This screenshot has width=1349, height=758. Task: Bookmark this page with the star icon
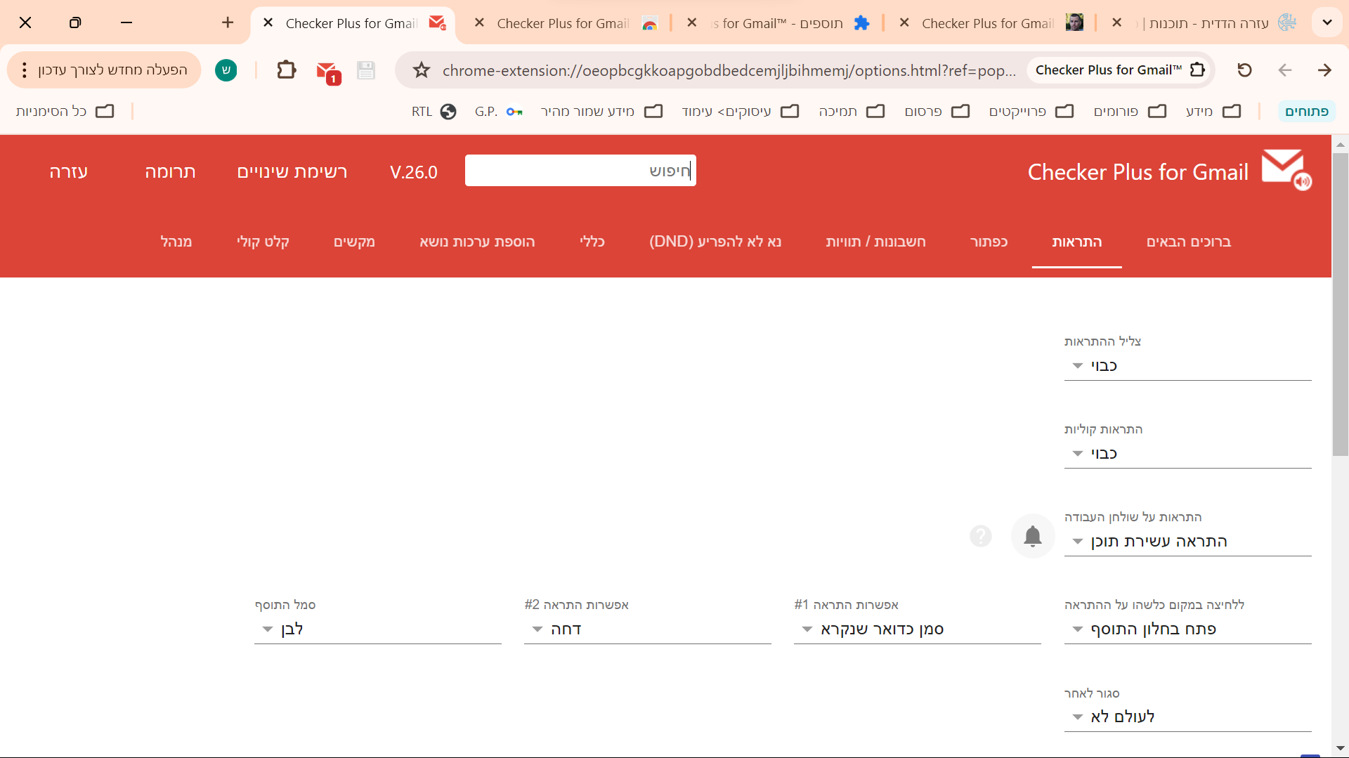[x=421, y=70]
